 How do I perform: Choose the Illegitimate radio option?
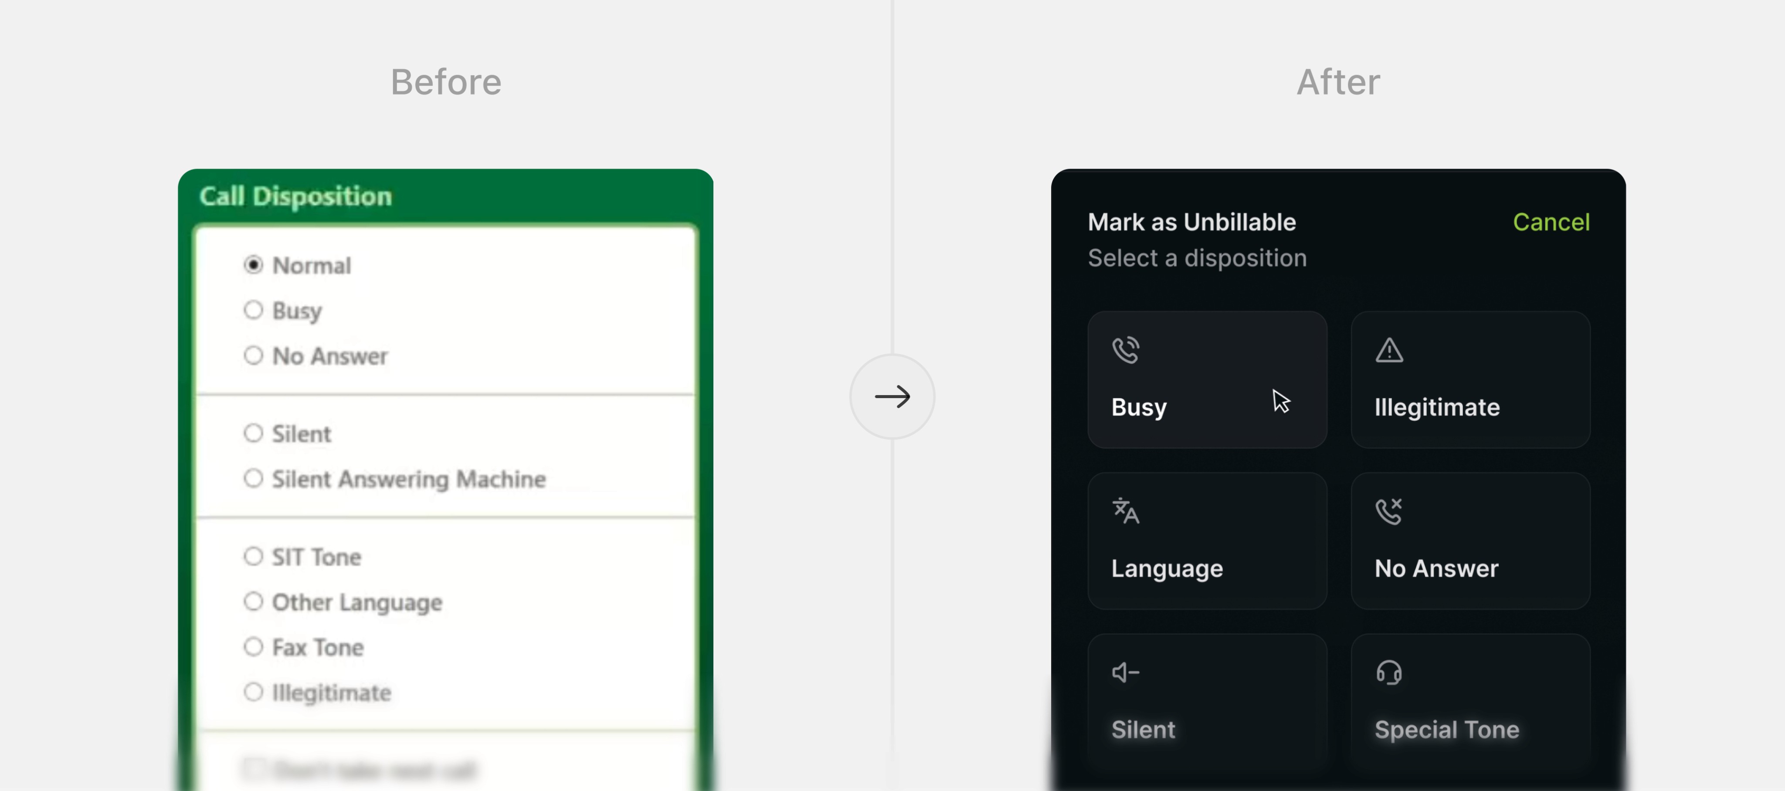pyautogui.click(x=254, y=692)
